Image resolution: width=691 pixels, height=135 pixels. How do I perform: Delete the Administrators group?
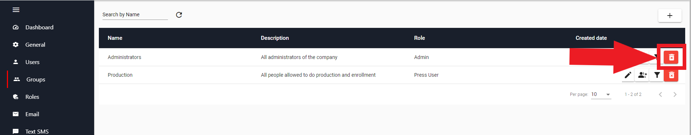click(x=671, y=57)
